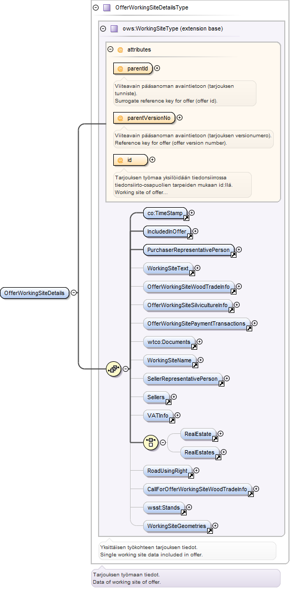Image resolution: width=290 pixels, height=589 pixels.
Task: Select the OfferWorkingSitePaymentTransactions element box
Action: tap(196, 323)
